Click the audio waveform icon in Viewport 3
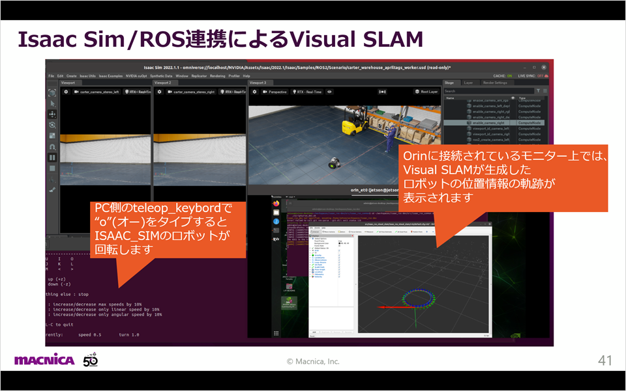626x391 pixels. [382, 92]
